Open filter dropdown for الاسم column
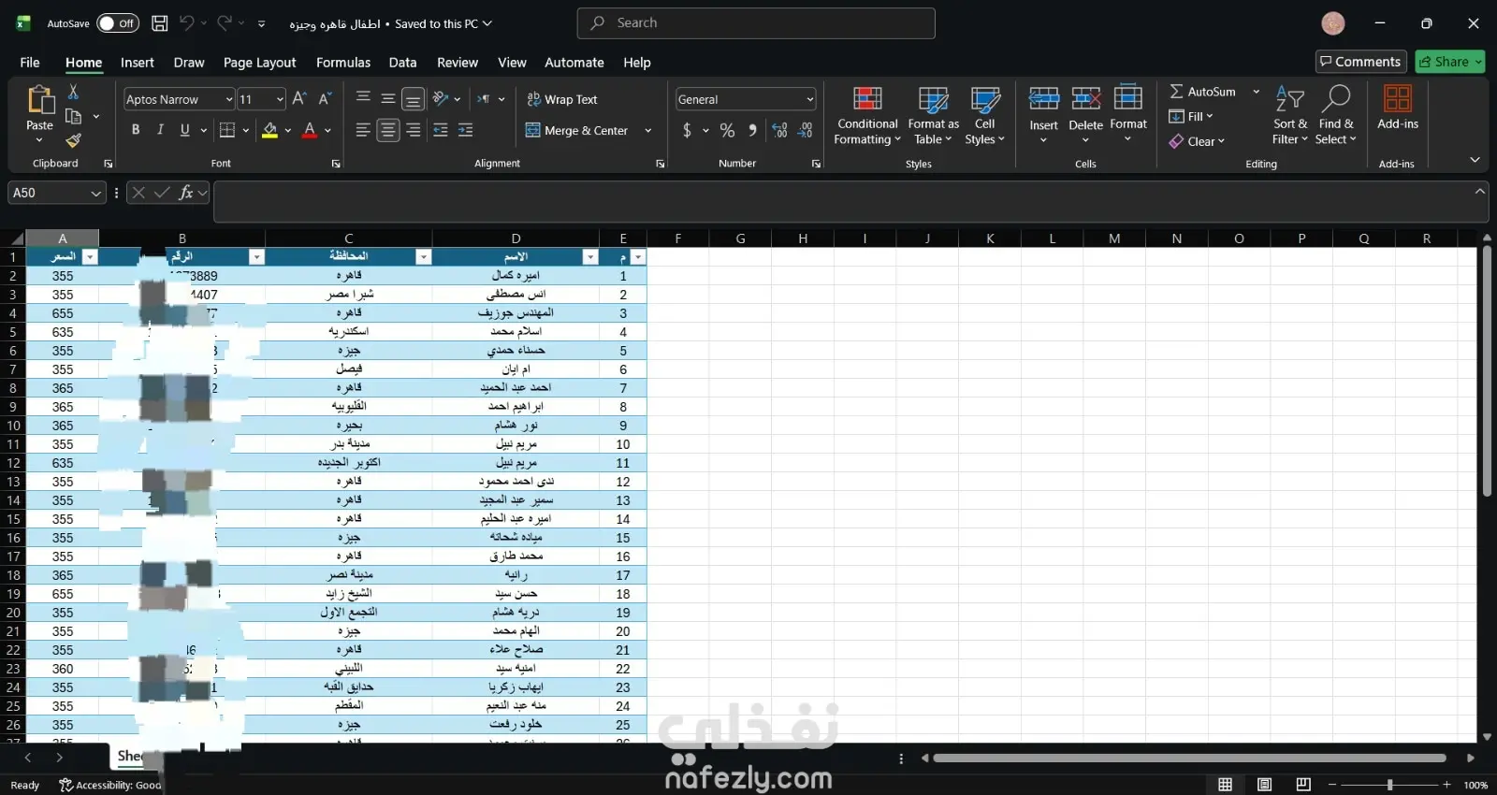Screen dimensions: 1497x795 pyautogui.click(x=590, y=257)
